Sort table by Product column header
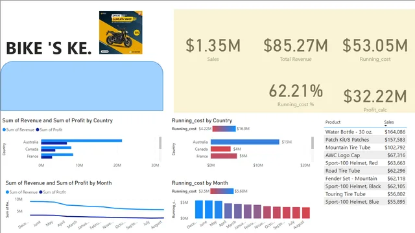 point(333,122)
